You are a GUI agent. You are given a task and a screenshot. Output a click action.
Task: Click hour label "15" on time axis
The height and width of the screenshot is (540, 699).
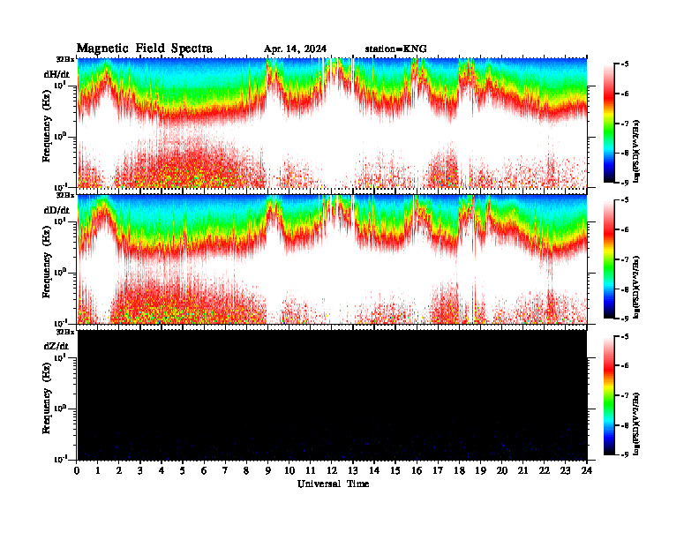(395, 471)
